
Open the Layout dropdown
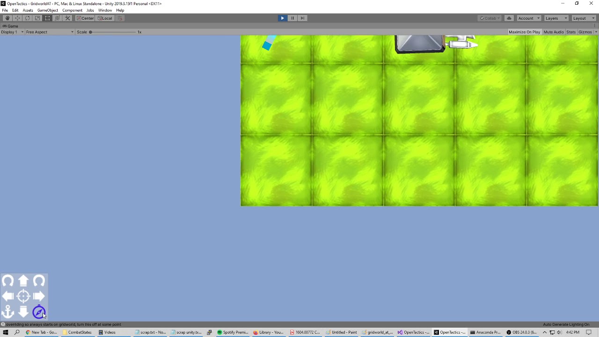[x=583, y=18]
